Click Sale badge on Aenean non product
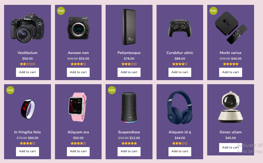 pyautogui.click(x=61, y=11)
